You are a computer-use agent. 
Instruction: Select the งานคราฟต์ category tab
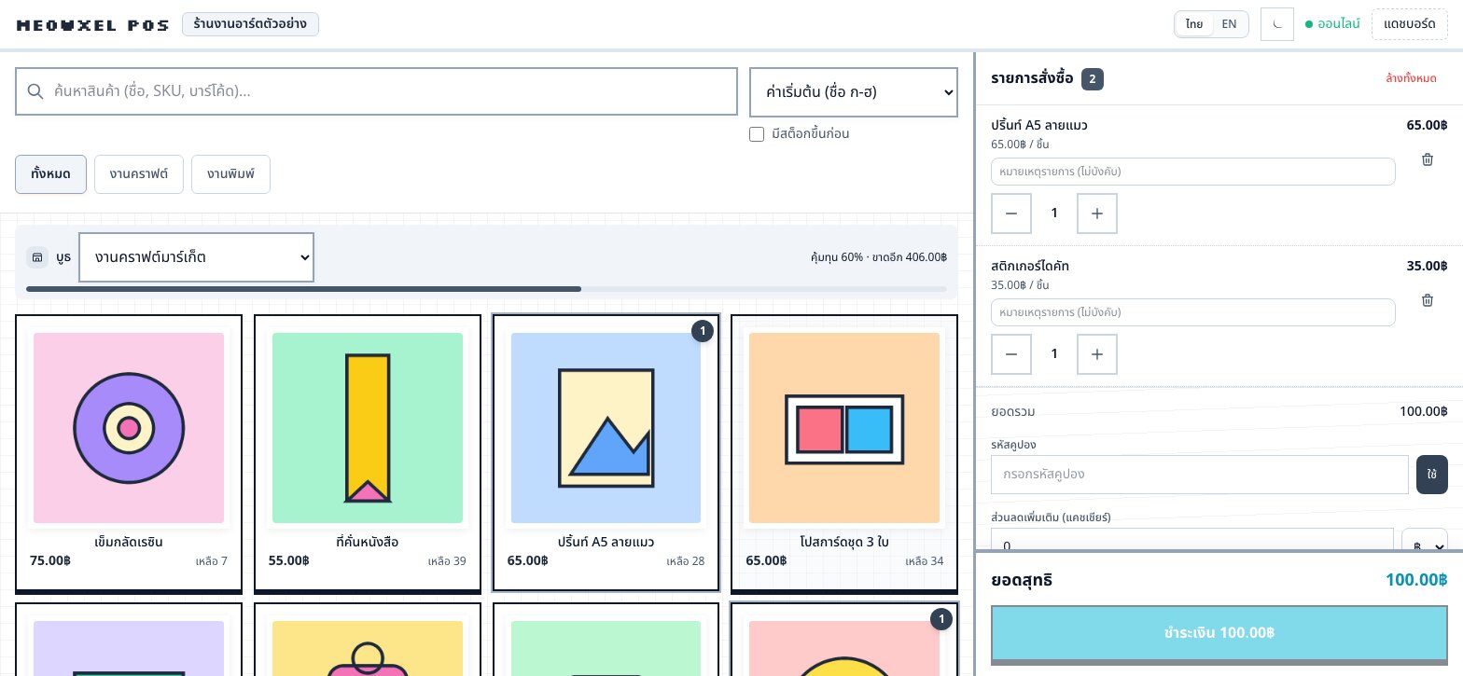[x=139, y=174]
